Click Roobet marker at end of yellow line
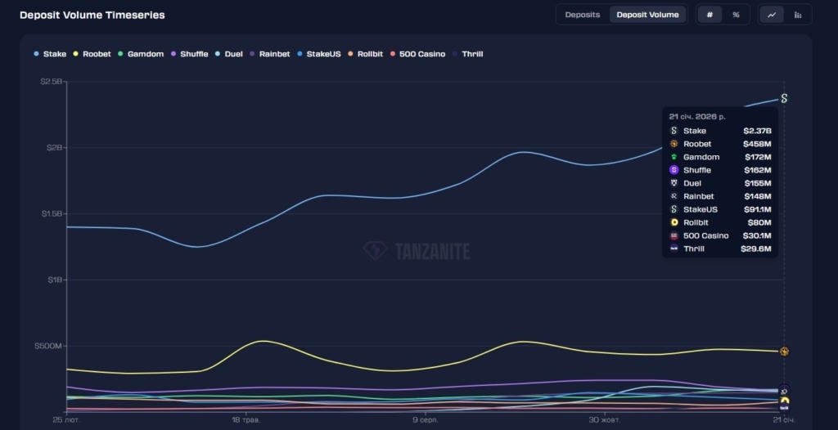 click(784, 352)
